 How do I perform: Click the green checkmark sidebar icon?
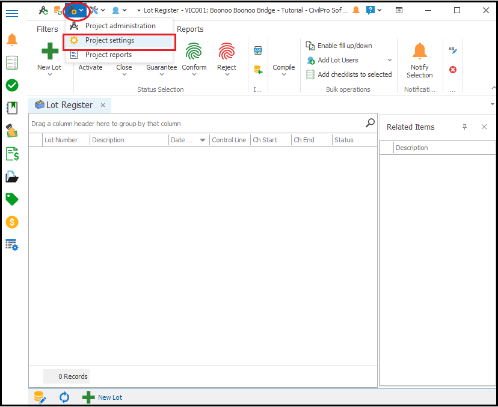[12, 85]
